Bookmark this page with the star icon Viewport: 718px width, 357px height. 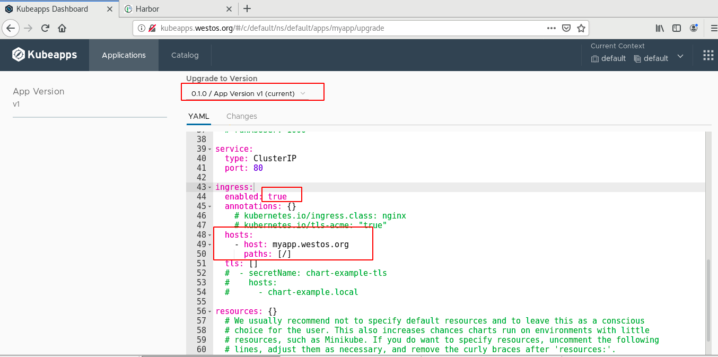[x=581, y=28]
